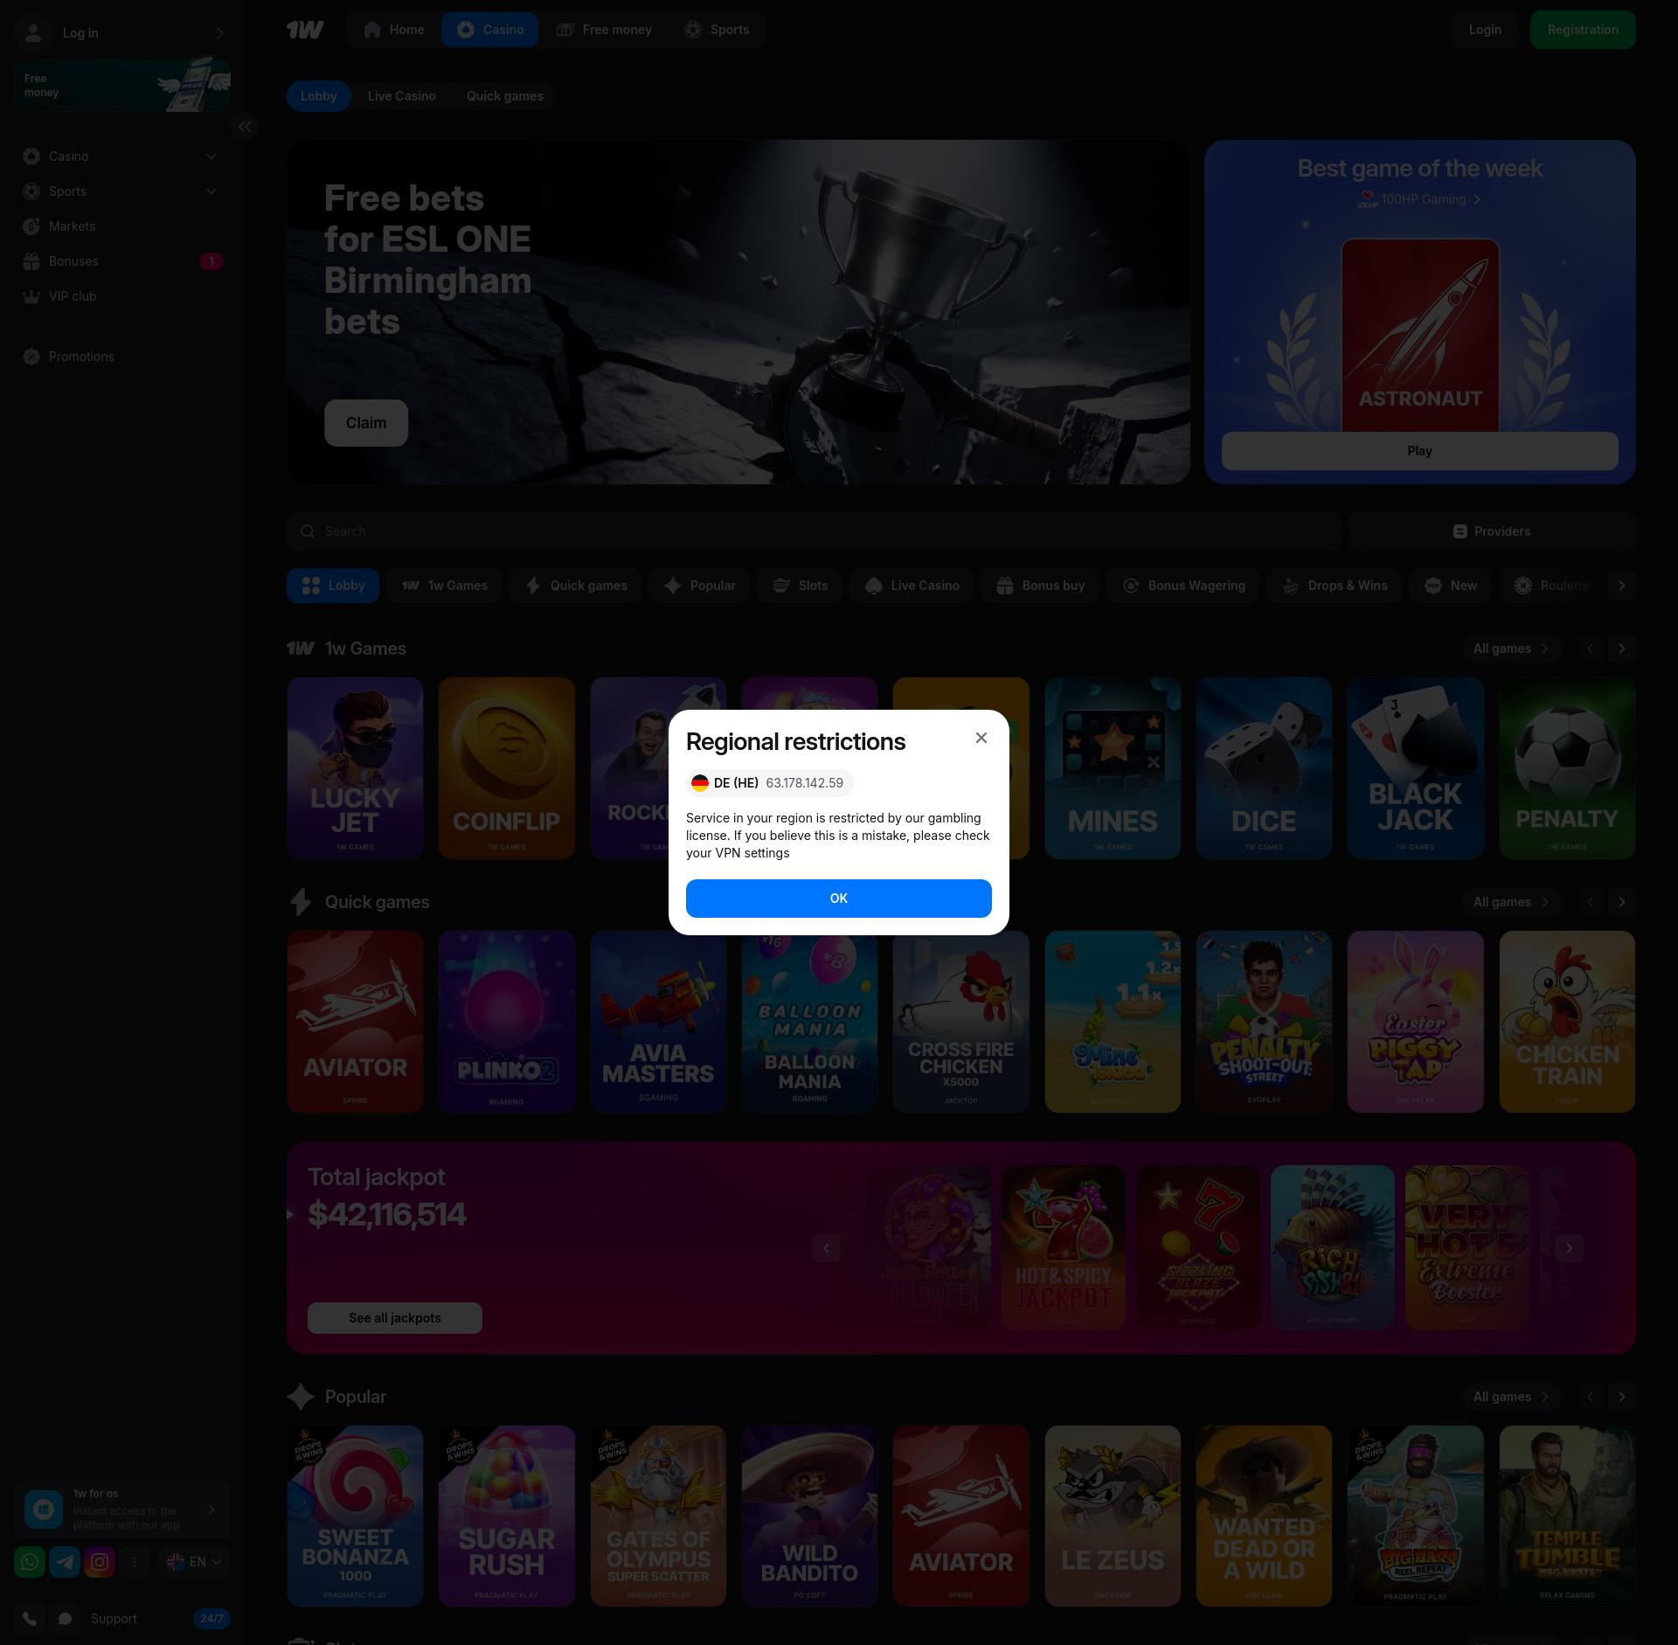Select the Slots category chip
The image size is (1678, 1645).
coord(801,586)
